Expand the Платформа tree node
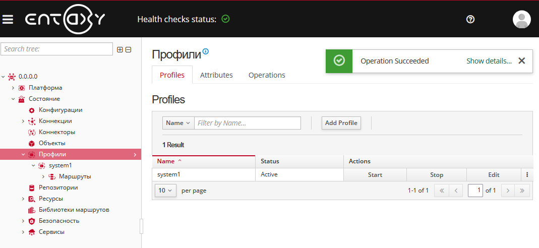539x248 pixels. coord(13,88)
